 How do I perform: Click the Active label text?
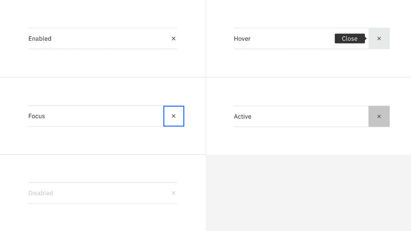pos(243,116)
